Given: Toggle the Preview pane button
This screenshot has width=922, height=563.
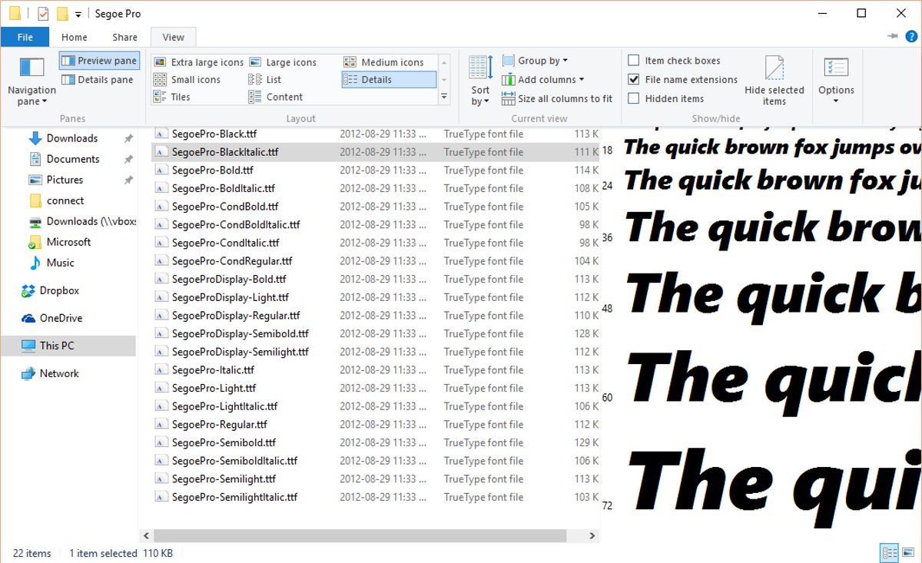Looking at the screenshot, I should point(99,61).
